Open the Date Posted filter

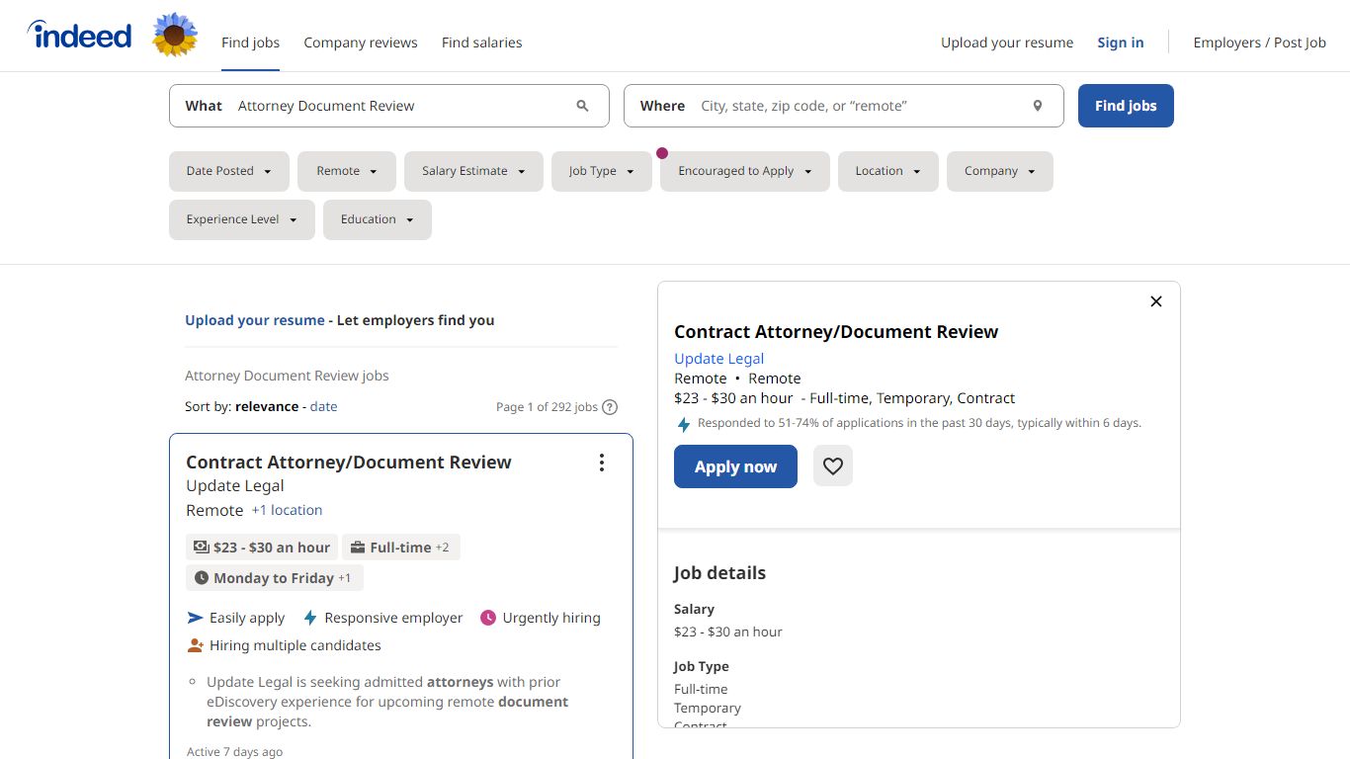click(229, 171)
